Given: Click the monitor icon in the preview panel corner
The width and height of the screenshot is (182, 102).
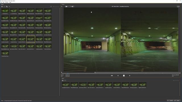Looking at the screenshot, I should click(x=178, y=7).
